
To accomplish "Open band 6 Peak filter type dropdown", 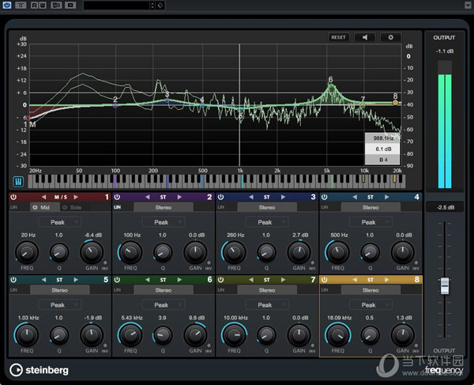I will click(x=164, y=305).
